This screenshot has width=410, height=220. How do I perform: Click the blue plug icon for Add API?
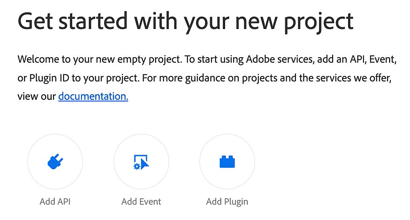coord(55,162)
